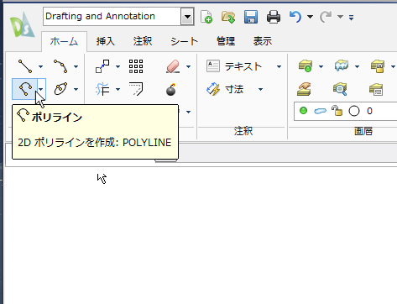Screen dimensions: 397x304
Task: Switch to the 注釈 ribbon tab
Action: click(143, 41)
